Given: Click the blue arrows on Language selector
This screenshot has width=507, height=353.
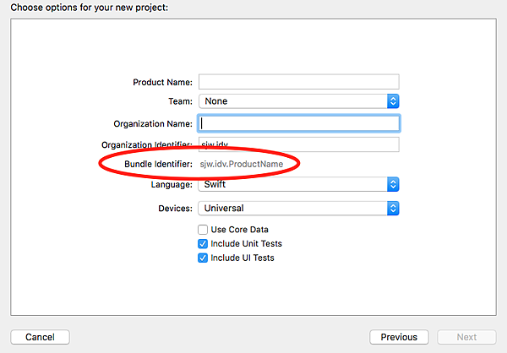Looking at the screenshot, I should [x=393, y=184].
